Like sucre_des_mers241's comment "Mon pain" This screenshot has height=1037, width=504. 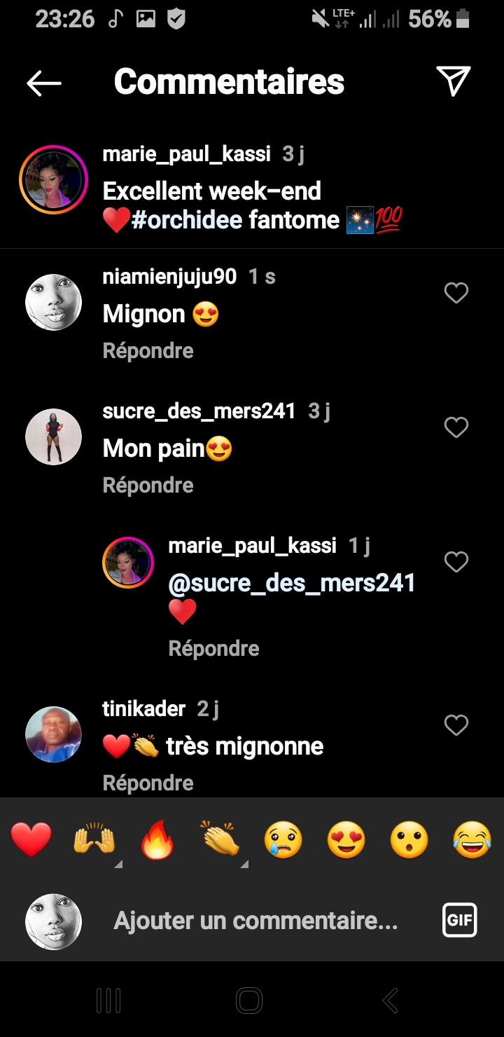[456, 427]
